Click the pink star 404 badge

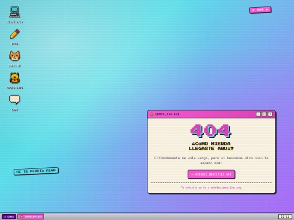pos(260,10)
